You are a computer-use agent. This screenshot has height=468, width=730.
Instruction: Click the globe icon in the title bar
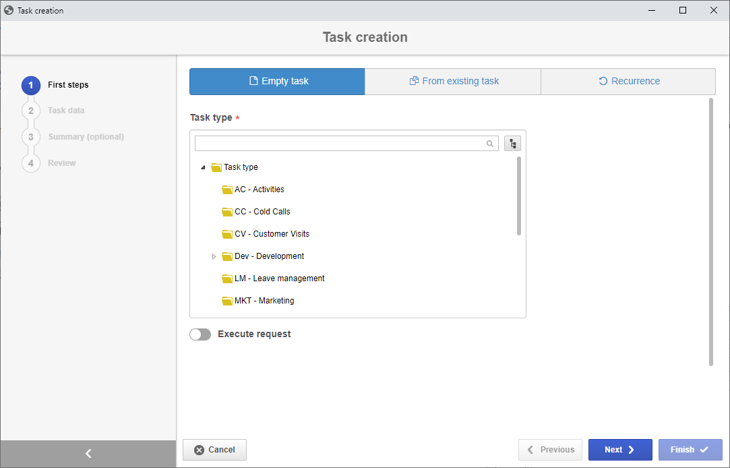8,10
